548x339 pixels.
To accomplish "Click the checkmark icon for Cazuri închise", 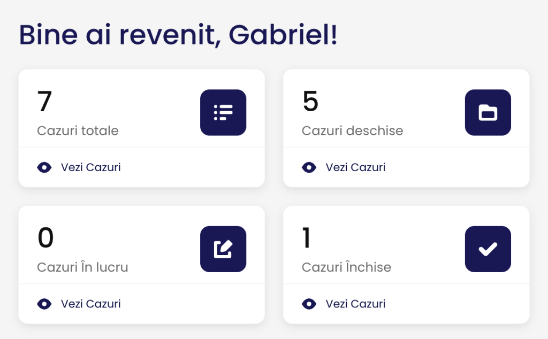I will [x=488, y=249].
